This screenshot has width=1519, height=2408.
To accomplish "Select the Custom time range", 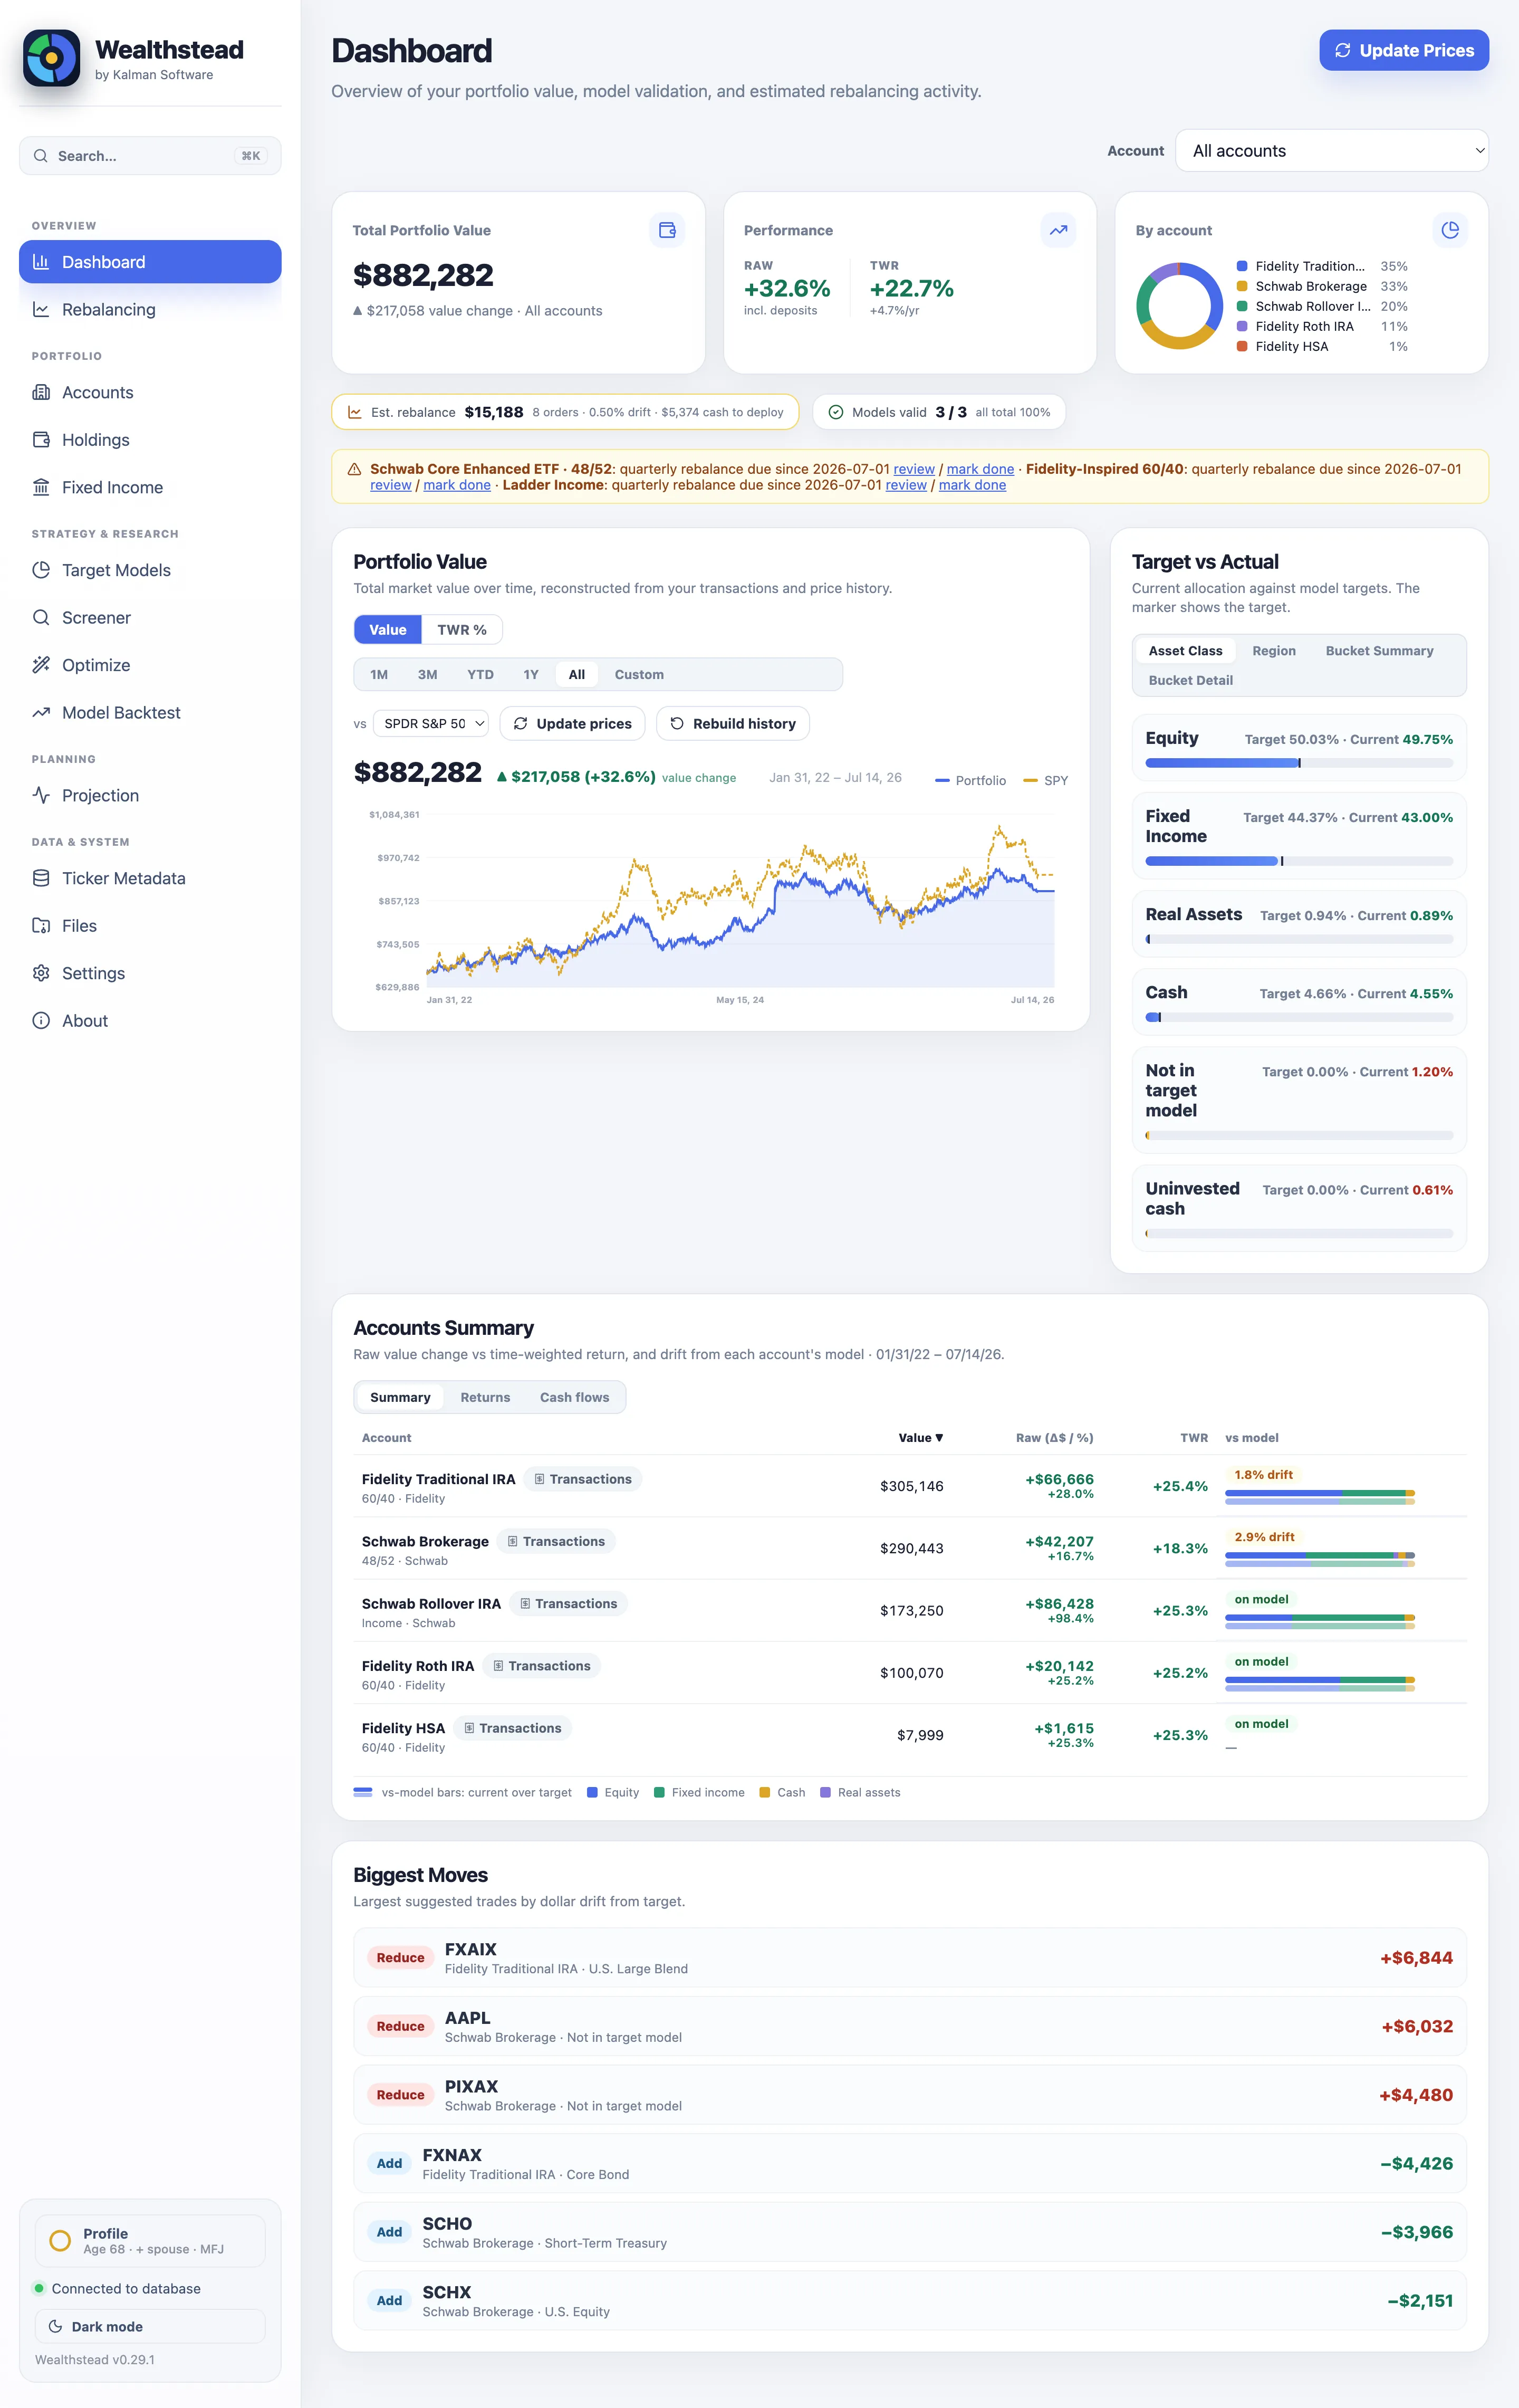I will (x=640, y=675).
